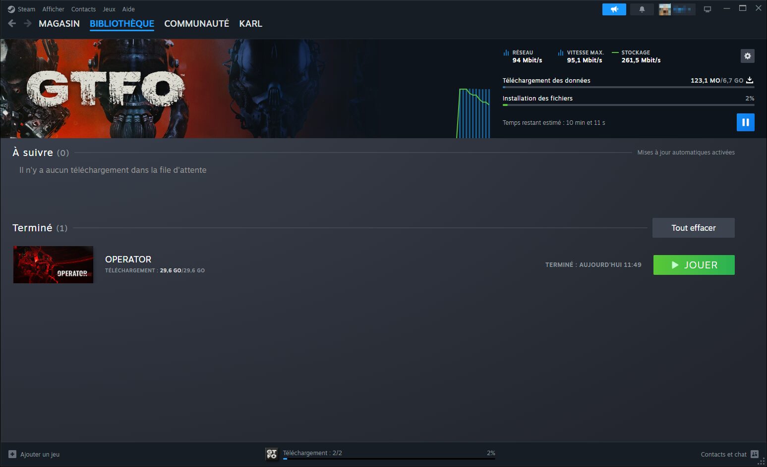Click the 'Terminé' section heading
This screenshot has height=467, width=767.
click(40, 228)
